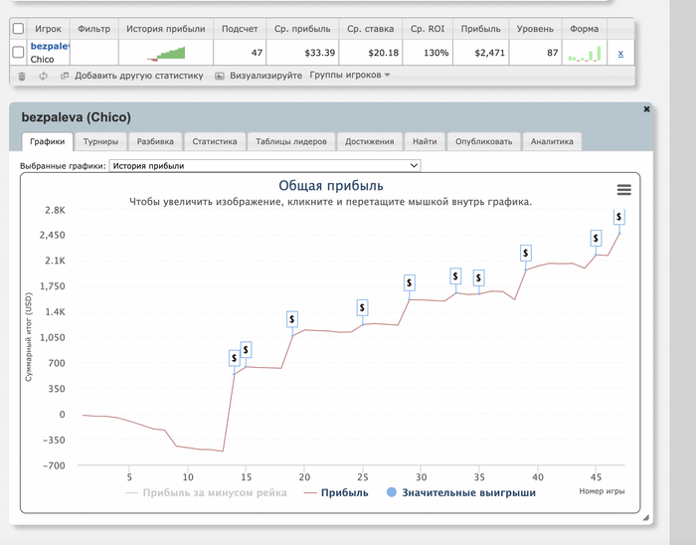Click the $20.18 average stake cell
This screenshot has height=545, width=696.
(x=371, y=53)
